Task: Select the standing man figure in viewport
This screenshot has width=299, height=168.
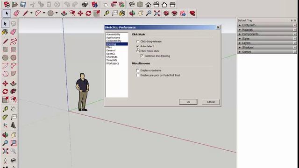Action: 82,92
